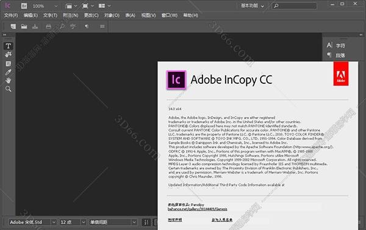Open the line spacing dropdown in the bottom bar

point(134,222)
